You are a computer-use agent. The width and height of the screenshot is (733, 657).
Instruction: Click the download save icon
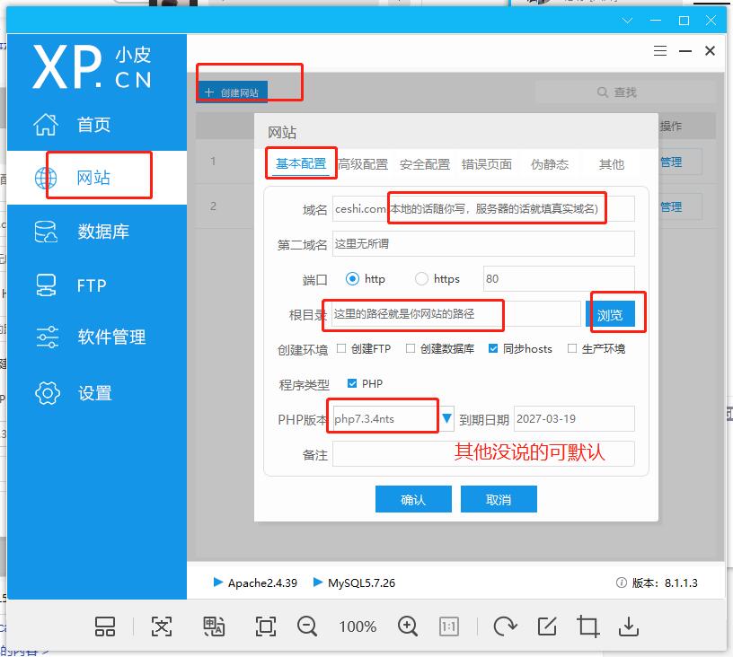tap(629, 626)
